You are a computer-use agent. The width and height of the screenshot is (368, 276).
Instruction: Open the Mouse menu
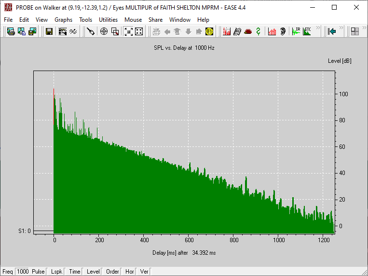coord(133,20)
